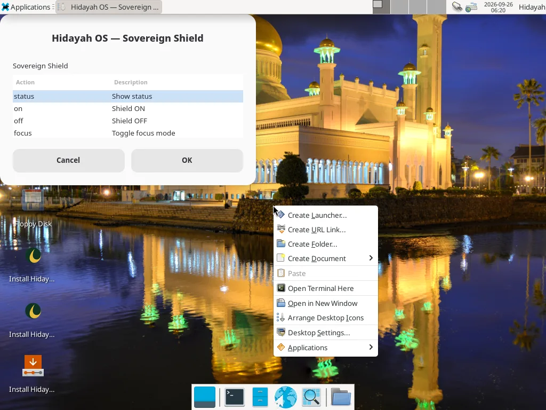546x410 pixels.
Task: Open Application Finder magnifier in dock
Action: [x=311, y=397]
